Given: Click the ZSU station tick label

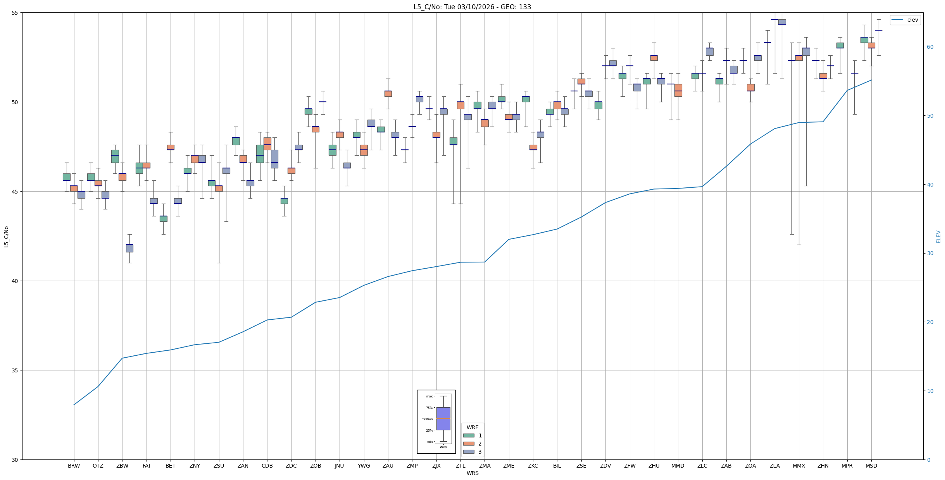Looking at the screenshot, I should coord(219,466).
